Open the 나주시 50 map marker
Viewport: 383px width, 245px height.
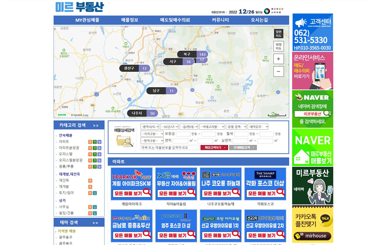[x=142, y=113]
